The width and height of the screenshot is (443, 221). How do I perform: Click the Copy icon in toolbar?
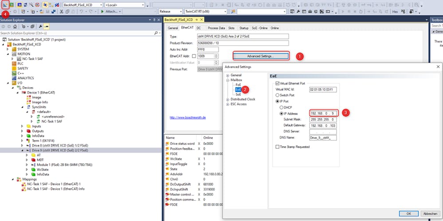(67, 12)
